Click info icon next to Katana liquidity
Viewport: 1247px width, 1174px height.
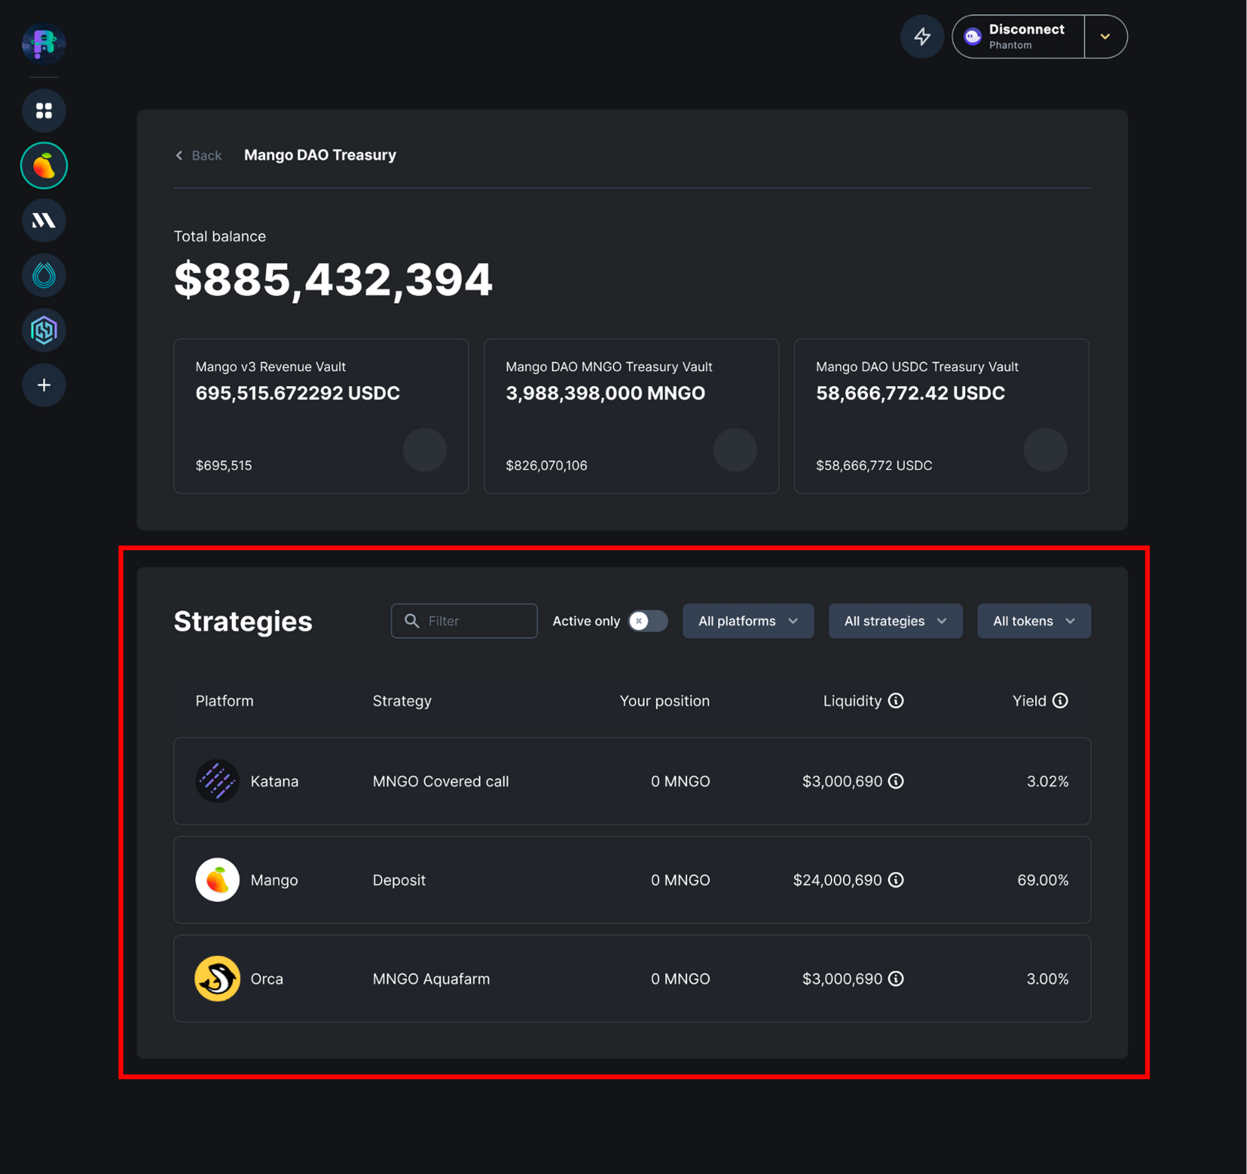coord(896,781)
